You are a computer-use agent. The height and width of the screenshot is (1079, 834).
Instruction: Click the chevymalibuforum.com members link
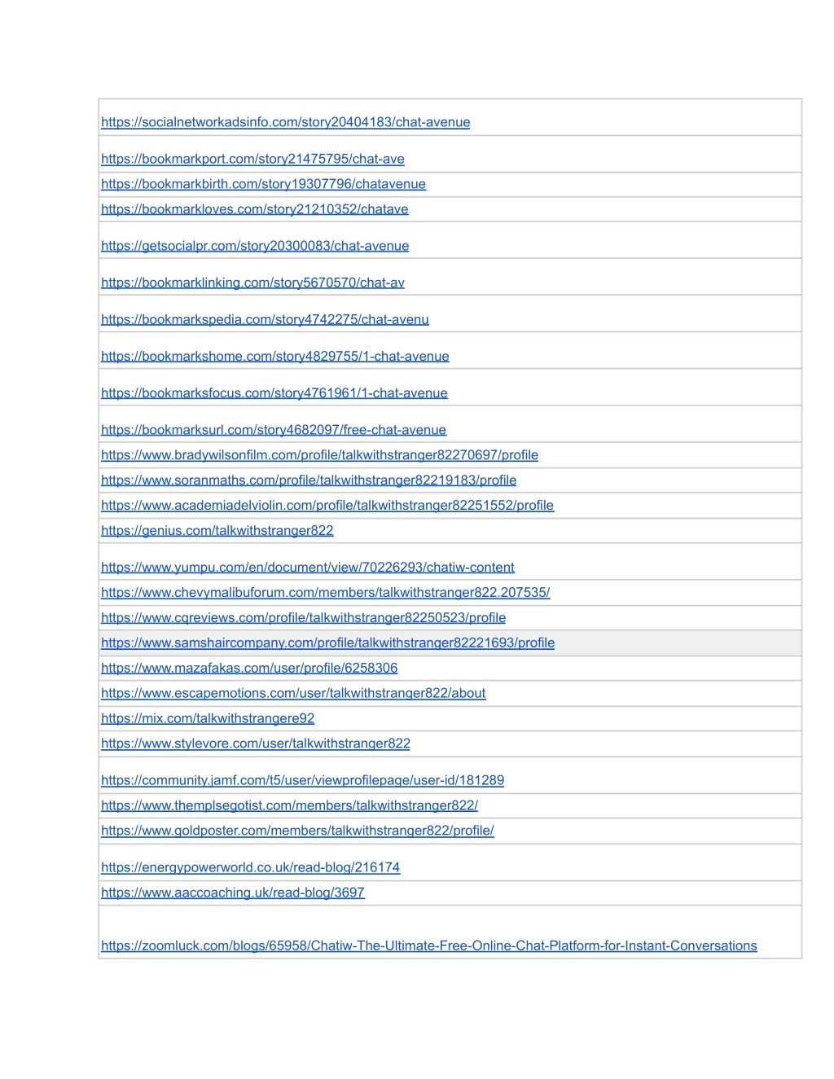[x=326, y=593]
